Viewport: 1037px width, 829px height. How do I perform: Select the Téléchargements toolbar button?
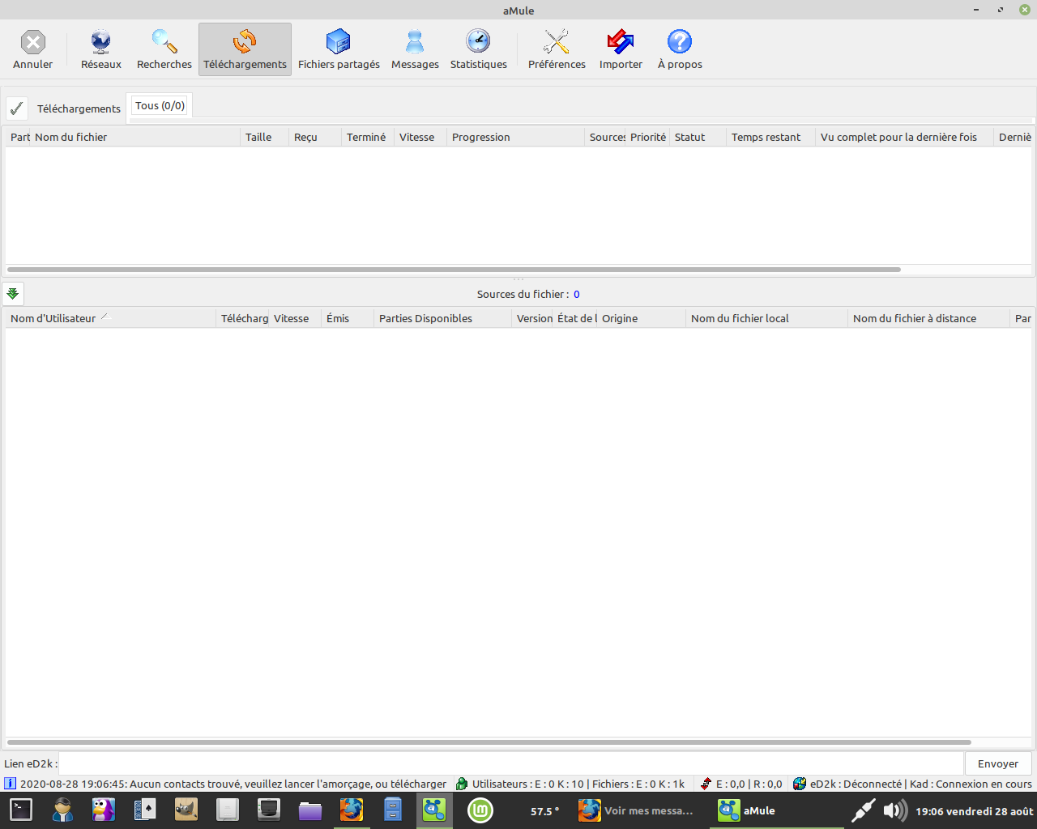[245, 49]
